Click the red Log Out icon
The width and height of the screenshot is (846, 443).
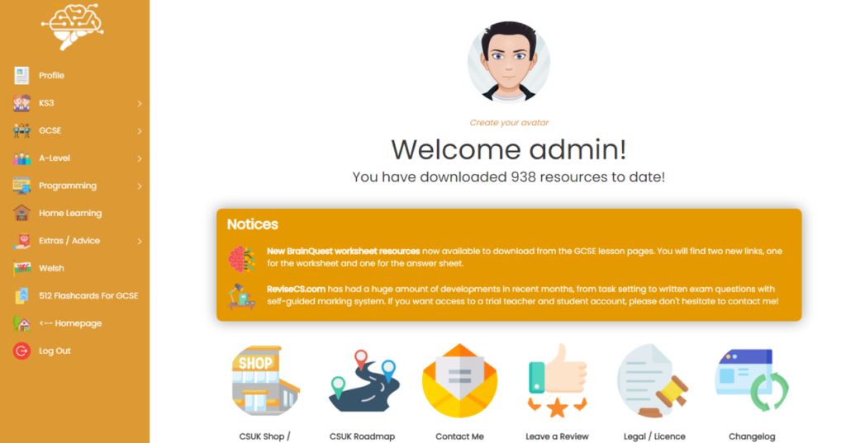tap(21, 351)
